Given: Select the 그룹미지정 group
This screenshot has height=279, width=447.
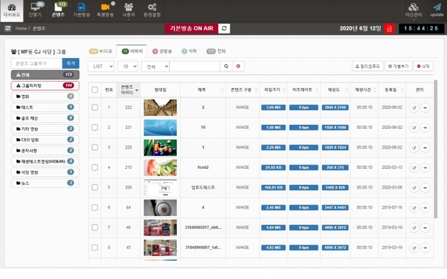Looking at the screenshot, I should pos(45,85).
